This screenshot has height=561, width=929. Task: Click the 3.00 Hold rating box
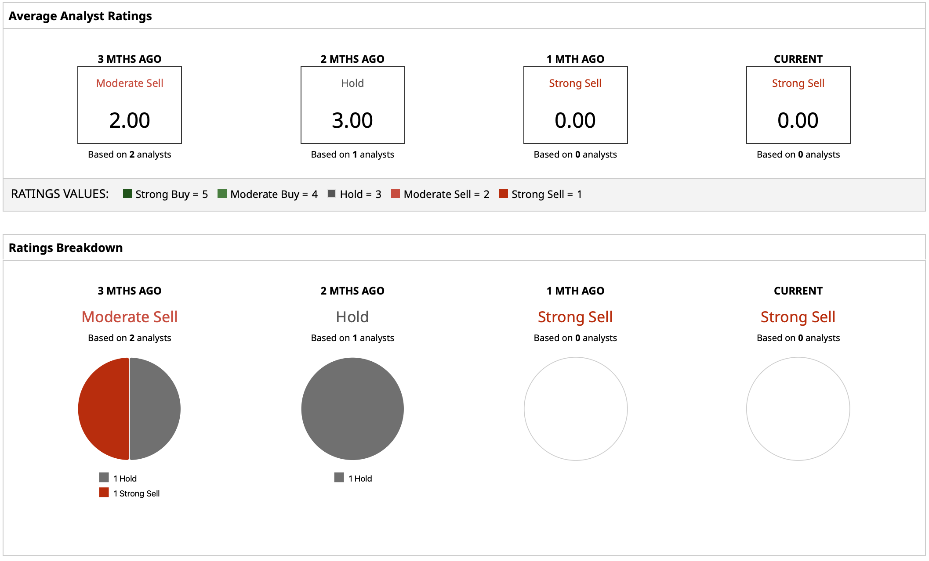(352, 105)
